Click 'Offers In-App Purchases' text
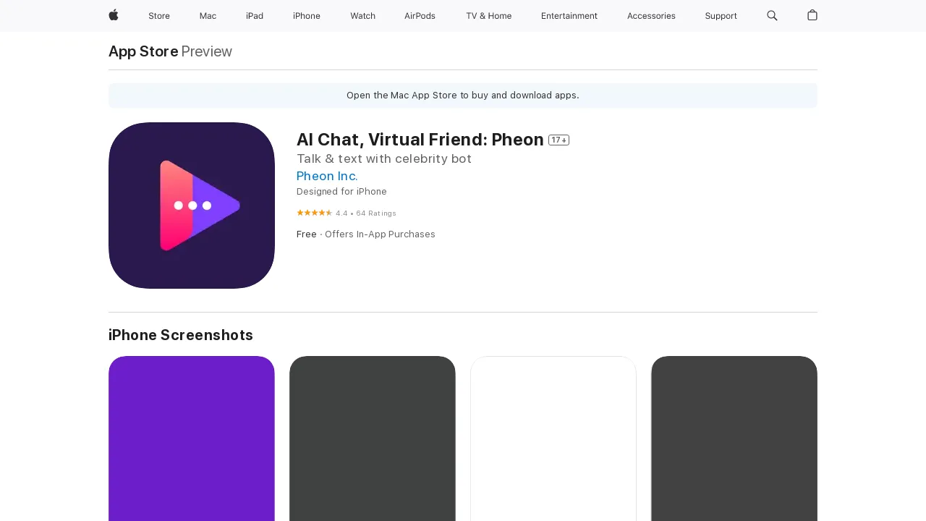This screenshot has height=521, width=926. coord(380,234)
